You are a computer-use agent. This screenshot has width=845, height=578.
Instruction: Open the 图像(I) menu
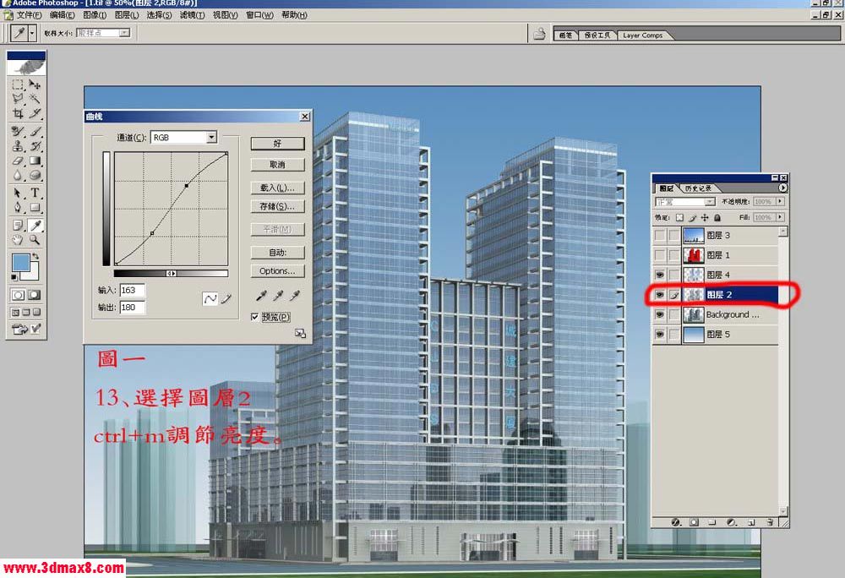(x=95, y=15)
